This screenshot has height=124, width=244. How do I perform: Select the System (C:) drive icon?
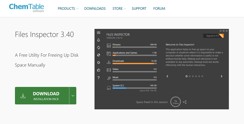(x=109, y=88)
